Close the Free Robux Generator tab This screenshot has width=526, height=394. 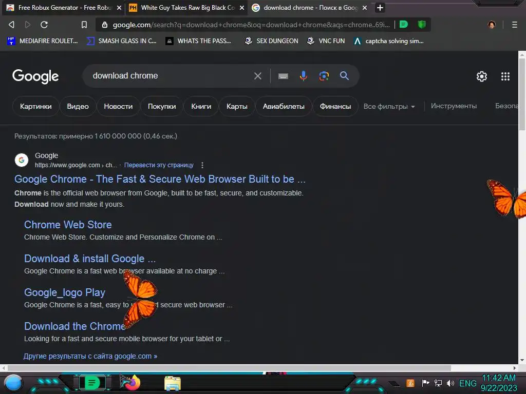[119, 8]
